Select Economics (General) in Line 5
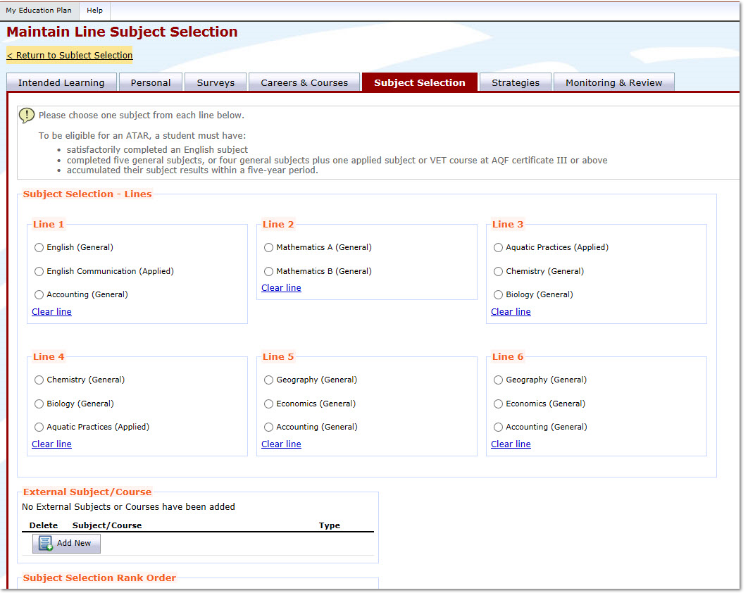Viewport: 748px width, 593px height. [269, 404]
